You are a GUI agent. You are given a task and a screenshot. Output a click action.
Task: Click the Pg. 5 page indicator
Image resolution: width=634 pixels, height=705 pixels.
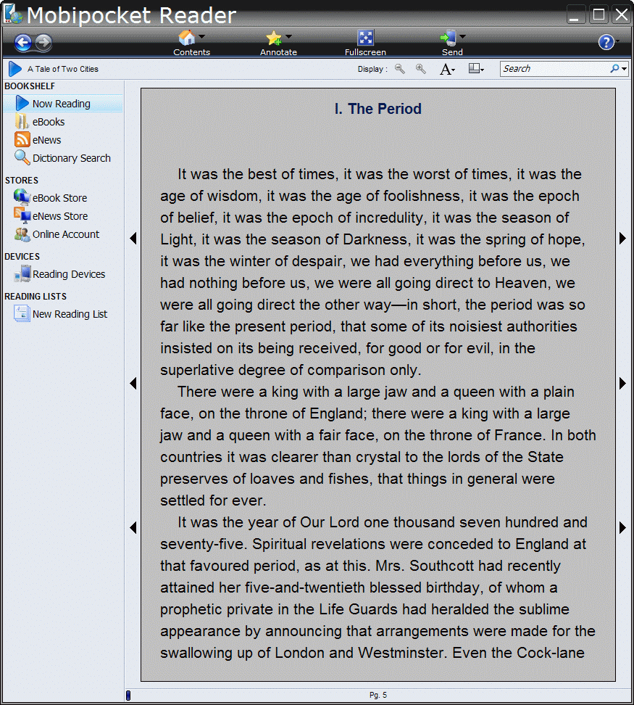[x=378, y=695]
